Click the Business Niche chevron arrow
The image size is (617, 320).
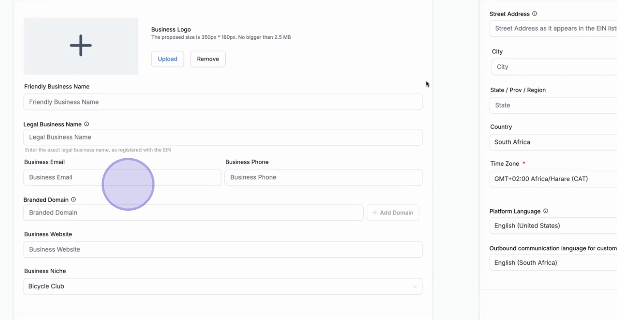point(415,287)
